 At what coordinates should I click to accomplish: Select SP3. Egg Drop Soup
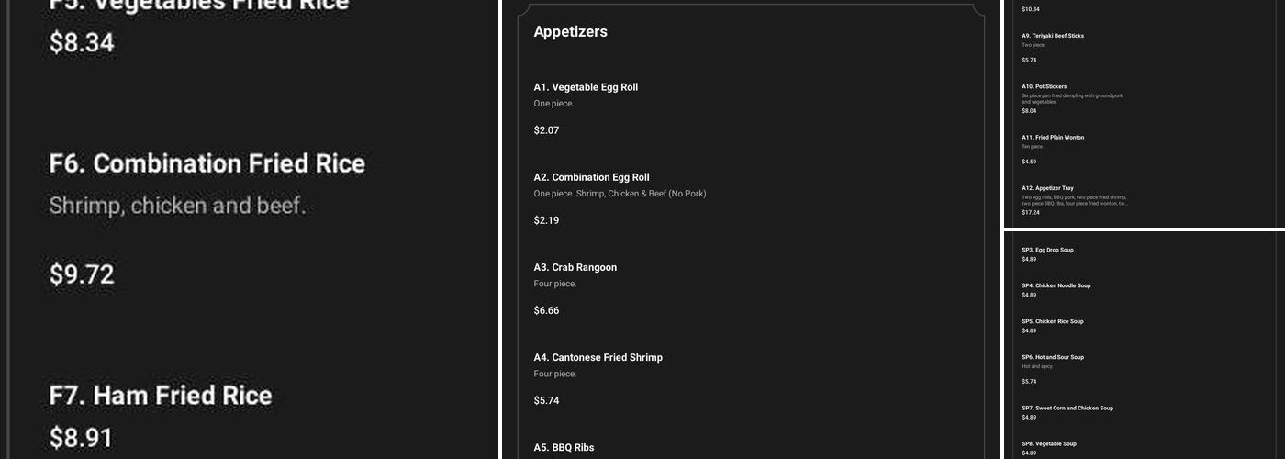1047,250
